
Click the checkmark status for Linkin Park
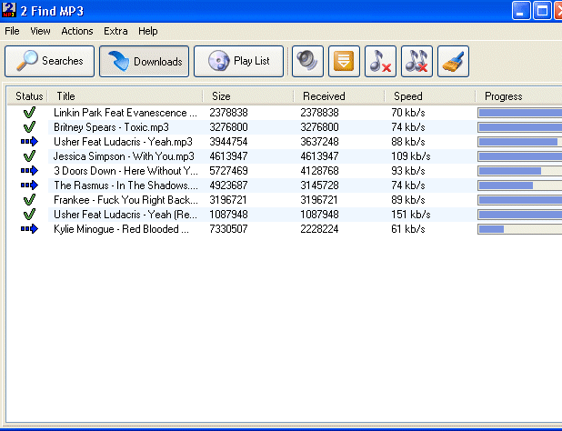click(x=29, y=113)
